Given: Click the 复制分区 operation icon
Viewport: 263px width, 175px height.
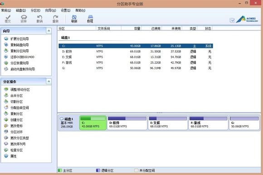Looking at the screenshot, I should point(6,114).
